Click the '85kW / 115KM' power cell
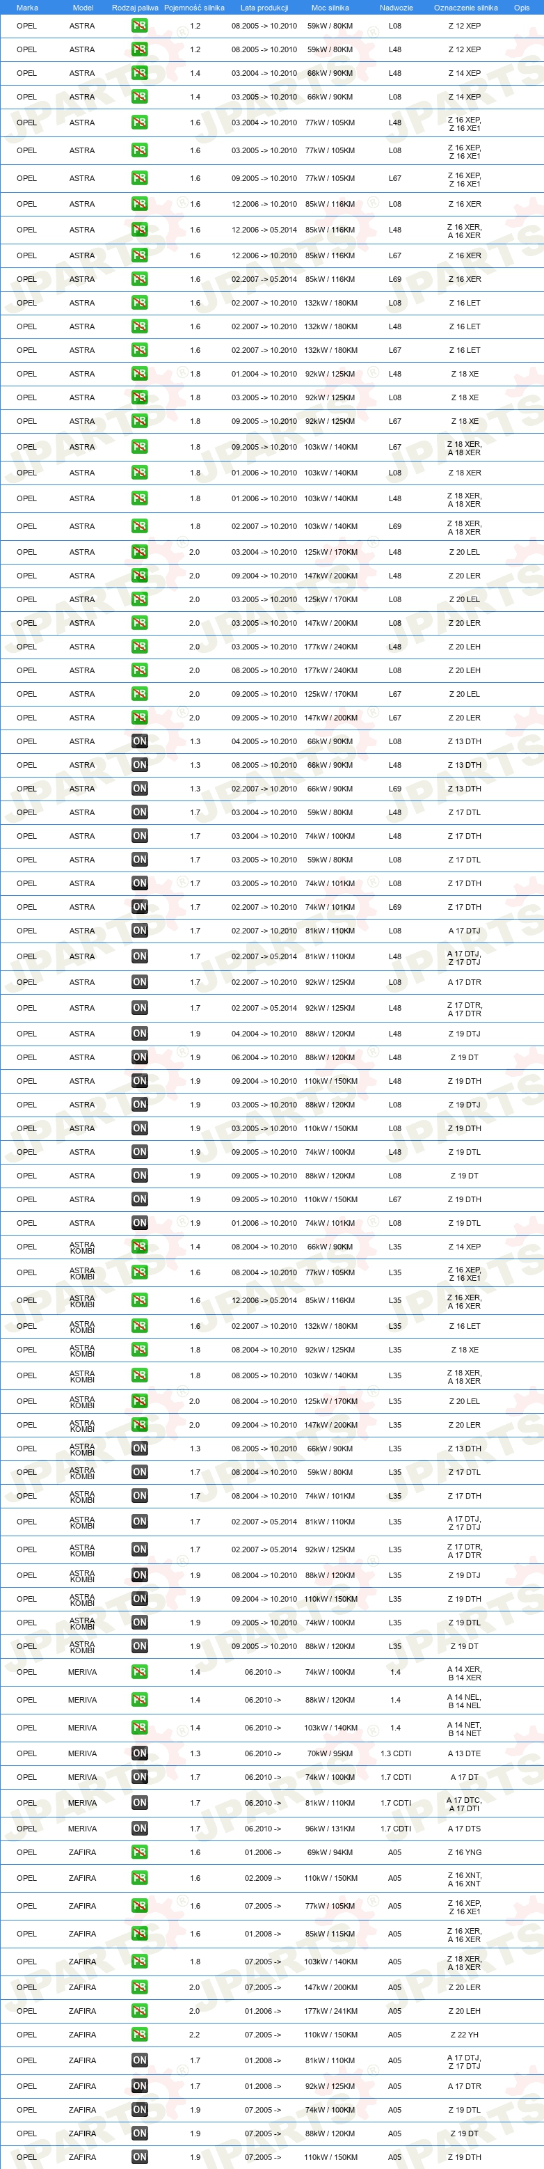The width and height of the screenshot is (544, 2169). click(330, 1933)
